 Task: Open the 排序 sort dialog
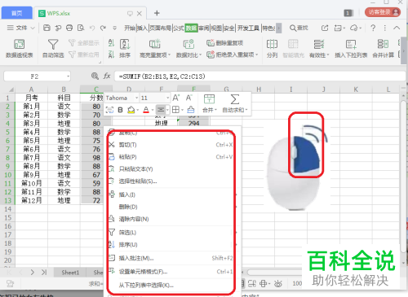click(125, 48)
